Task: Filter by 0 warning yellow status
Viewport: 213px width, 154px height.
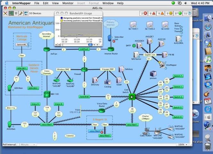Action: pos(169,13)
